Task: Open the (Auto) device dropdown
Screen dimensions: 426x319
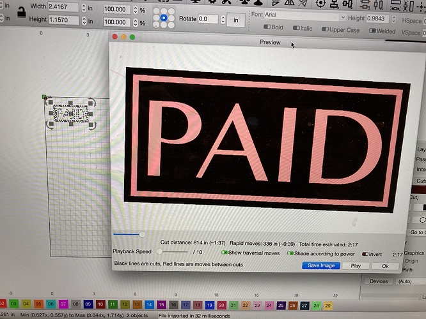Action: [411, 281]
